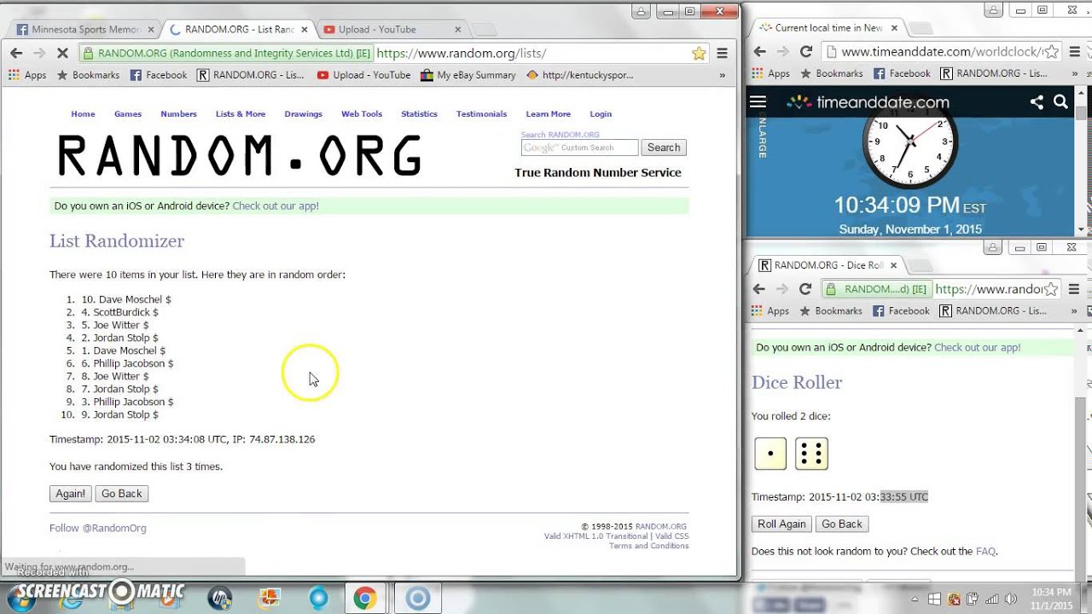Viewport: 1092px width, 614px height.
Task: Open the Testimonials page link
Action: click(x=481, y=113)
